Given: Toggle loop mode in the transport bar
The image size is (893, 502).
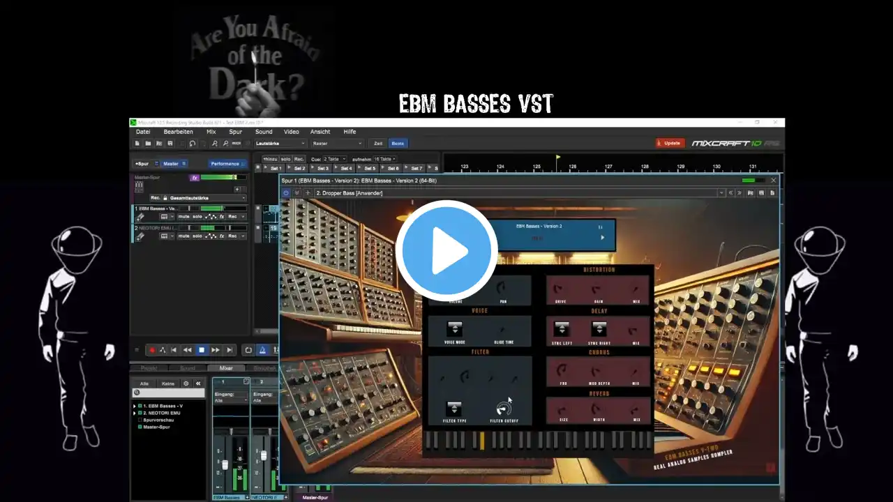Looking at the screenshot, I should tap(248, 350).
